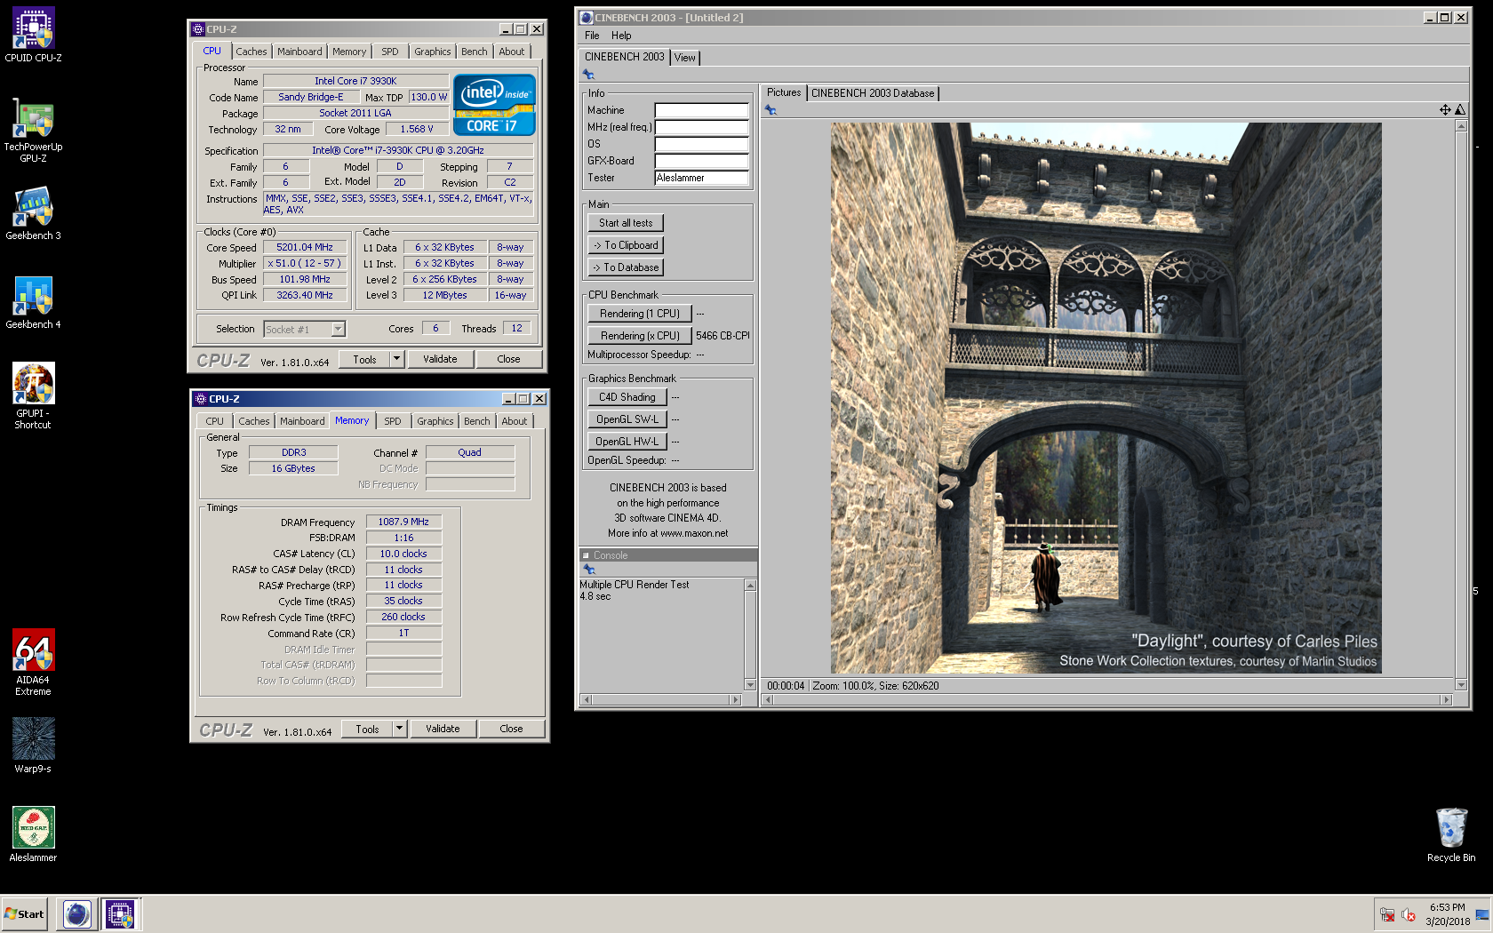The image size is (1493, 933).
Task: Click the Tester field containing Aleslammer
Action: point(702,178)
